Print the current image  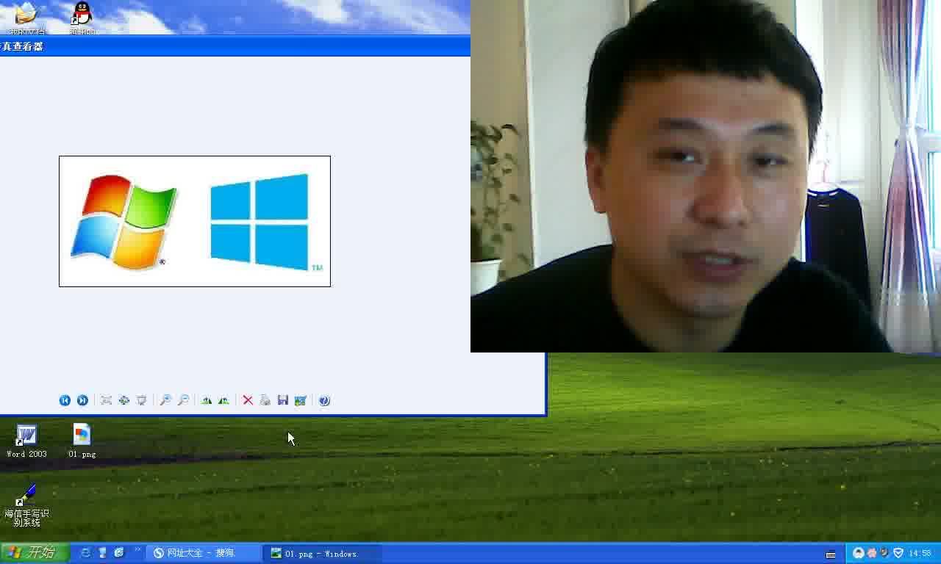[x=265, y=400]
